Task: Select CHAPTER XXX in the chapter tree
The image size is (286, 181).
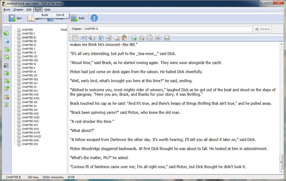Action: [x=30, y=144]
